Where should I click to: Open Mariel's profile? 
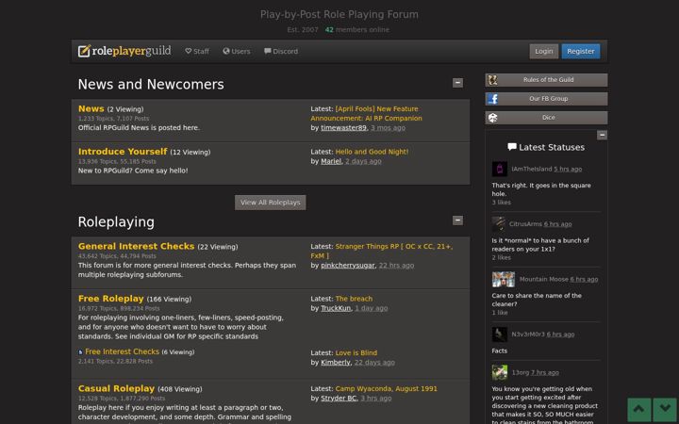(x=331, y=161)
